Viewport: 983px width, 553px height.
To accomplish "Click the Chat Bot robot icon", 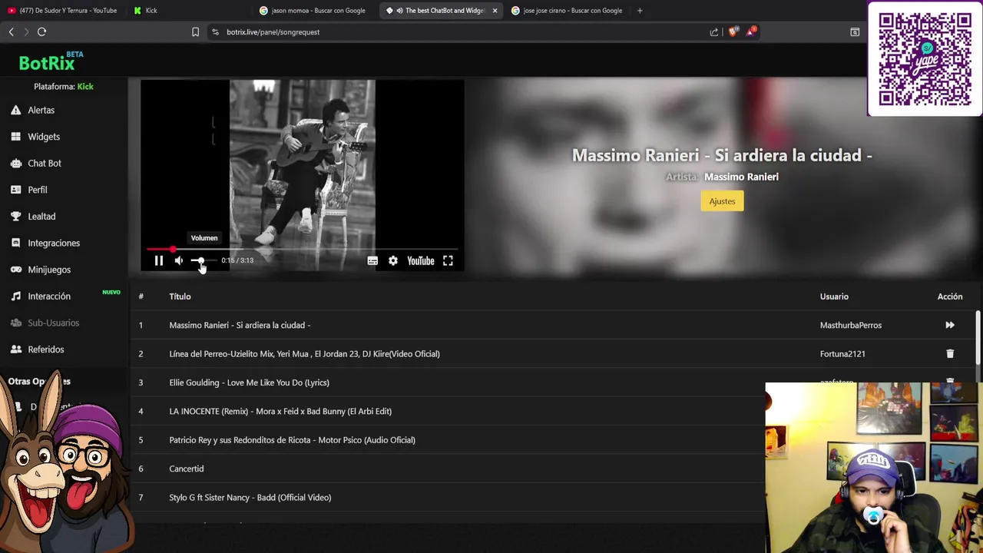I will click(x=15, y=163).
